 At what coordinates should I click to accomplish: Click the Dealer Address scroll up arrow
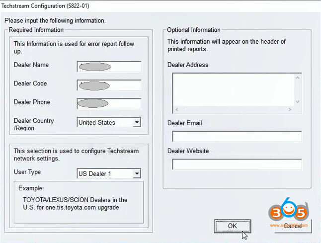(298, 78)
